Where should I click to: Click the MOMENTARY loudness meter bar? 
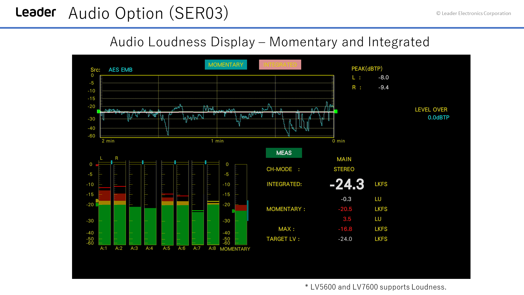[241, 204]
